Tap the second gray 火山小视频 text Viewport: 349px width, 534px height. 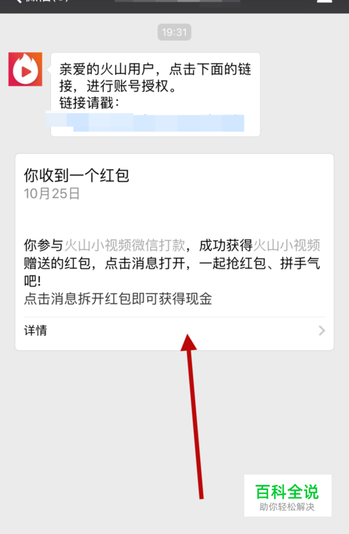point(287,245)
